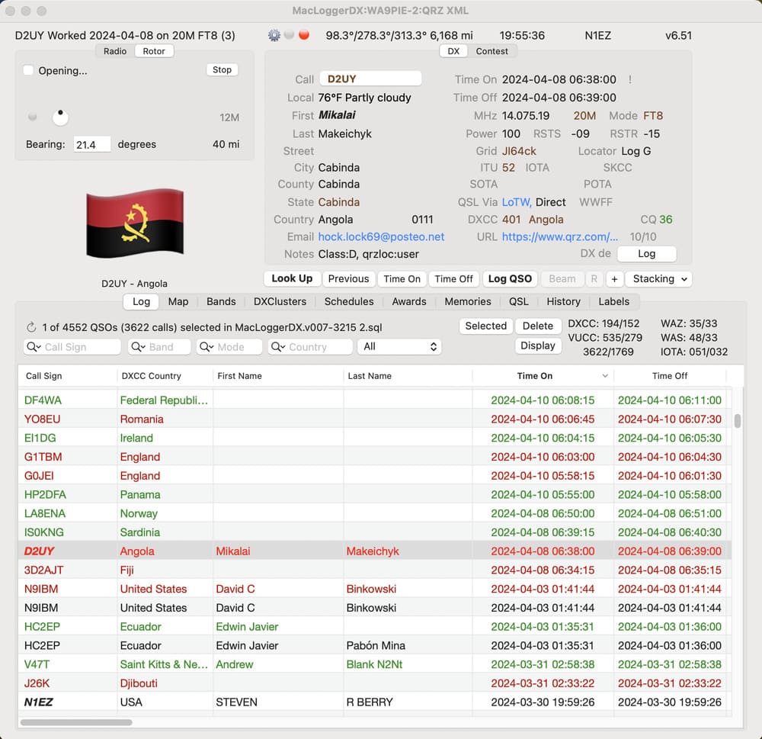
Task: Click the Previous button
Action: point(348,279)
